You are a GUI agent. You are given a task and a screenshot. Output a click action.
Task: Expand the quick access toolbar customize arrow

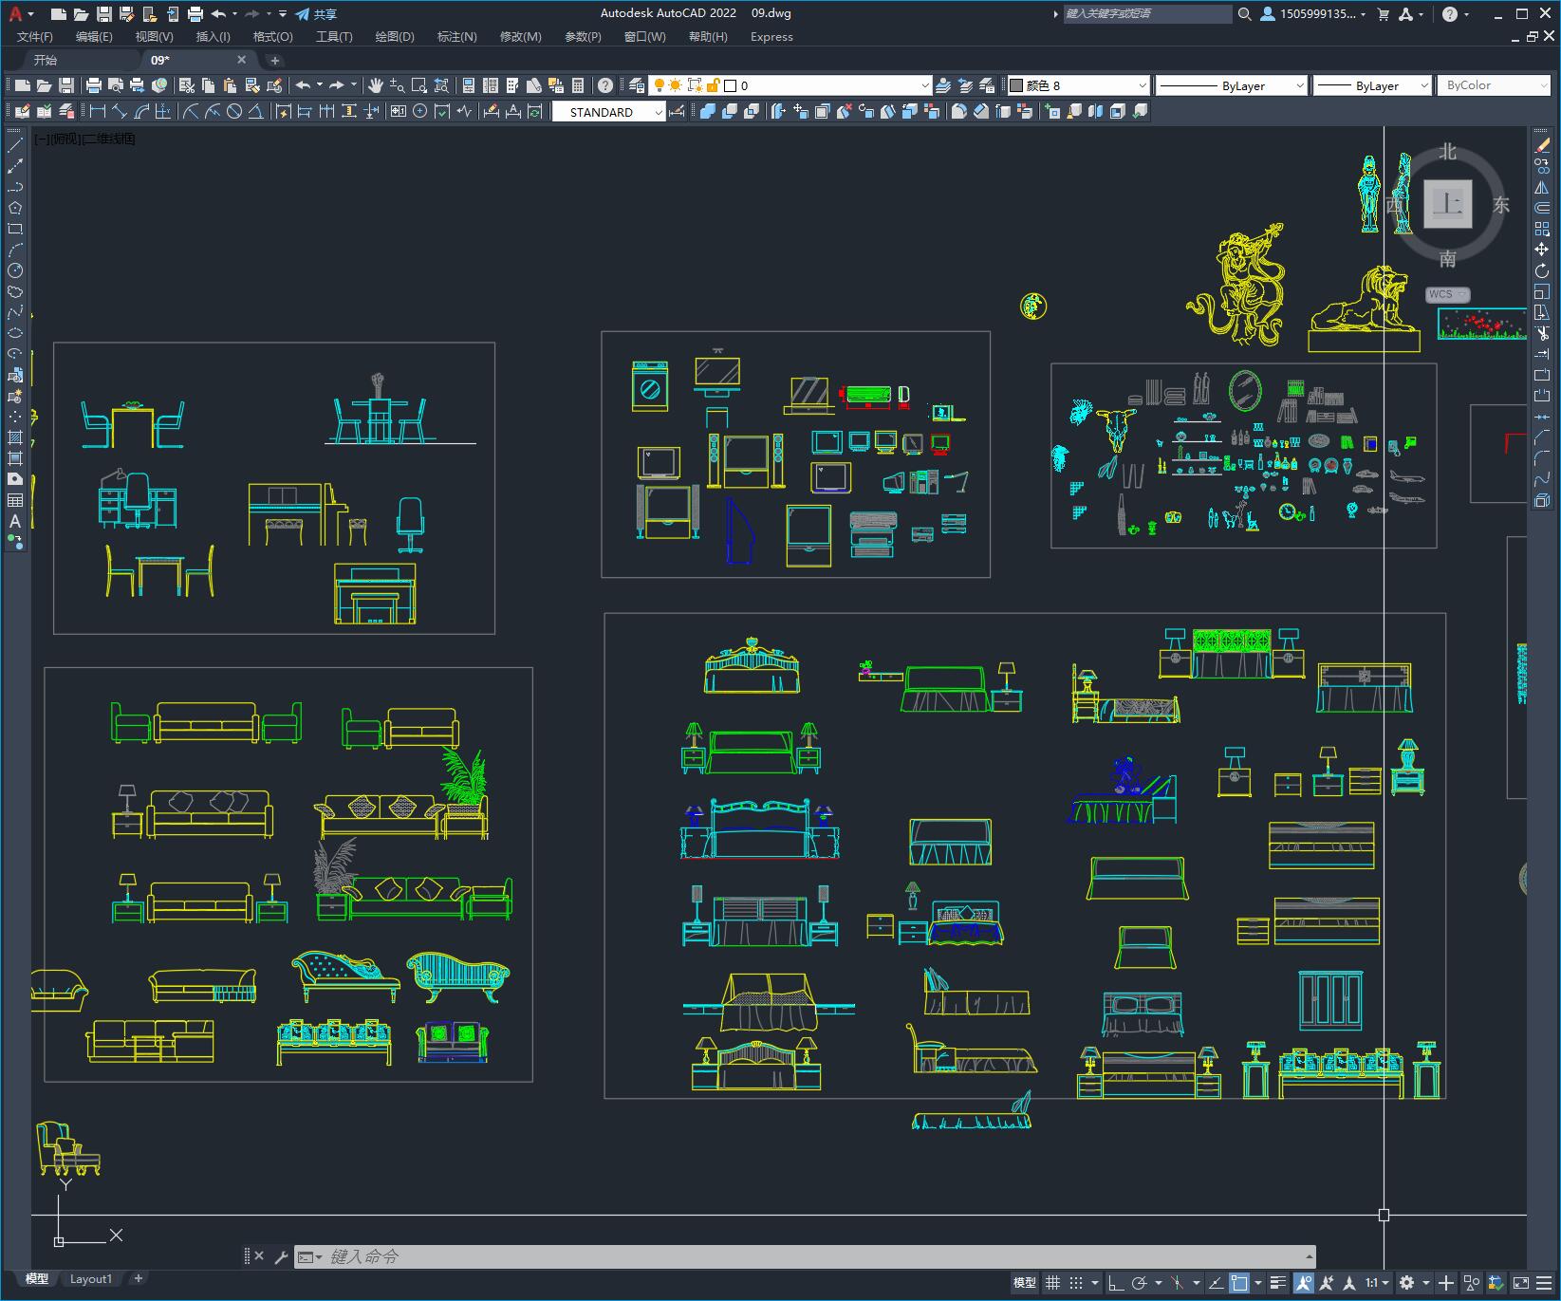tap(283, 14)
